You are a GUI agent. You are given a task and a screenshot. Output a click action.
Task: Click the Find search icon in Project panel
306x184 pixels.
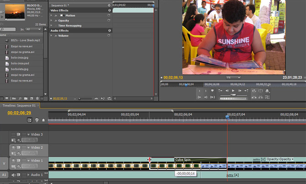[x=21, y=98]
